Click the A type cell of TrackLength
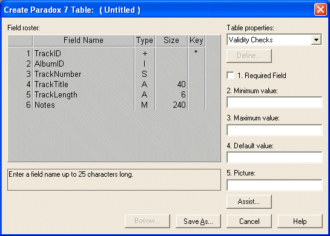 coord(145,94)
